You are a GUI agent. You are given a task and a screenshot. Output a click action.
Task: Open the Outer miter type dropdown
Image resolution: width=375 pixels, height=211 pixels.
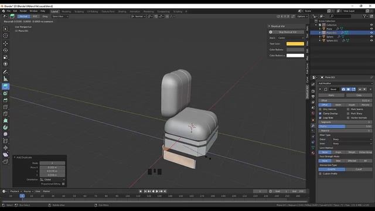(352, 139)
